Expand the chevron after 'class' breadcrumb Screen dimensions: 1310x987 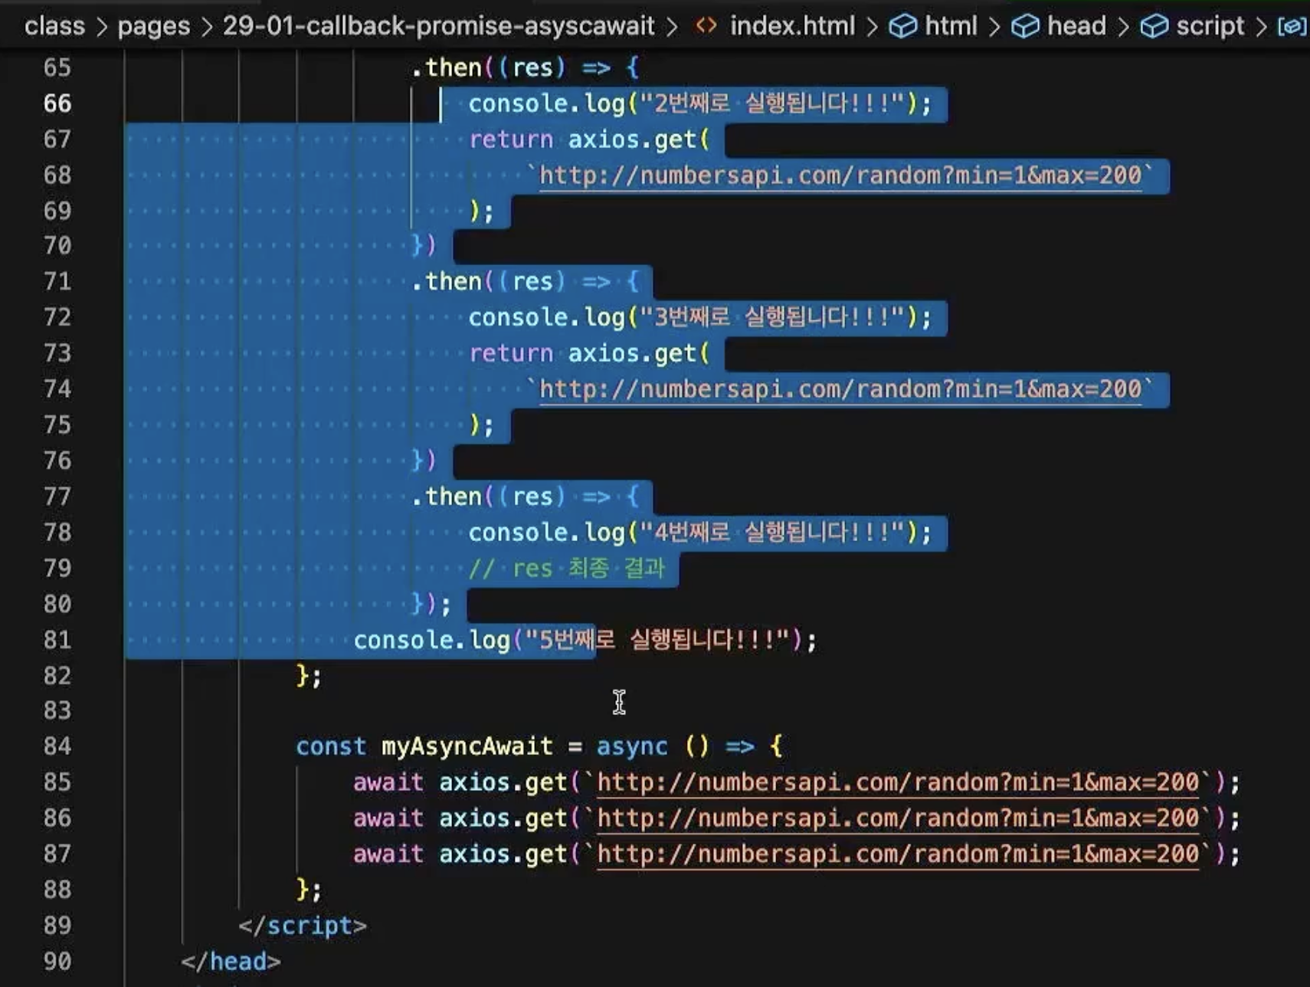(102, 28)
